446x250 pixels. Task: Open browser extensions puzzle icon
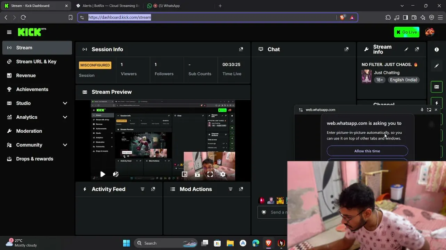click(x=388, y=17)
